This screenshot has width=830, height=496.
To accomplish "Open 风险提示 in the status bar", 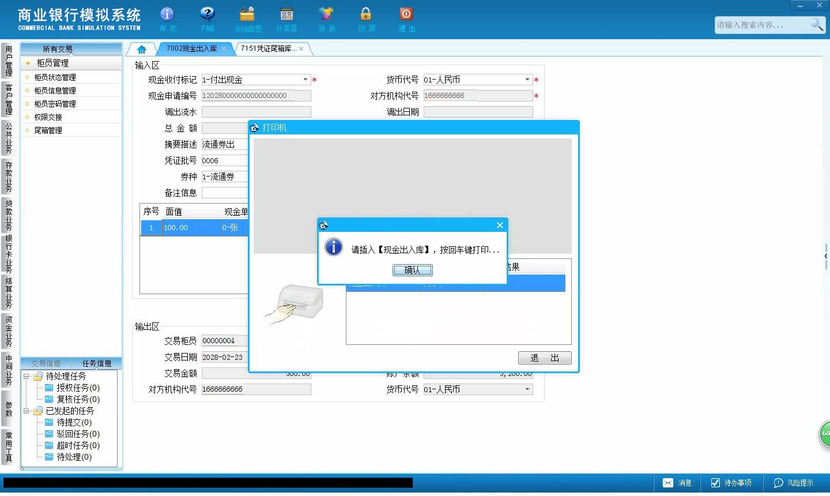I will coord(794,483).
